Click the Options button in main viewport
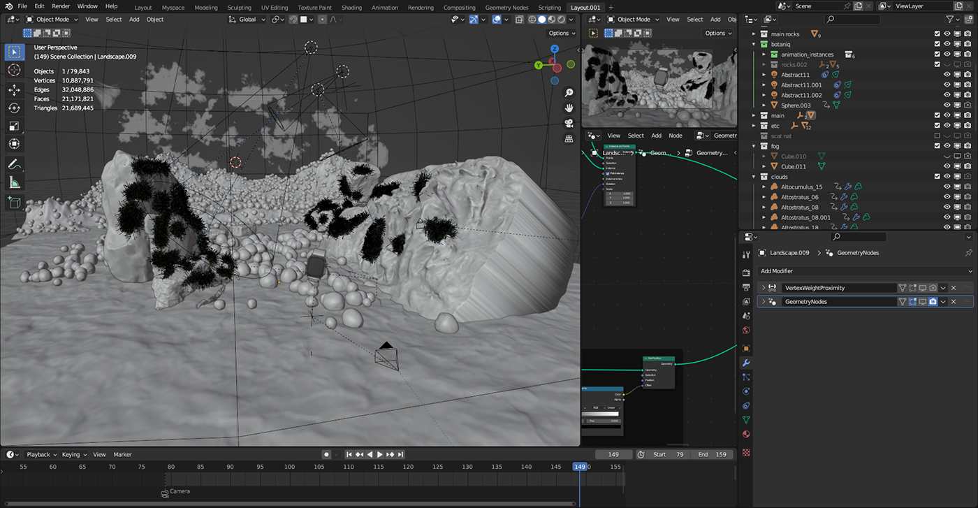The image size is (978, 508). (x=561, y=33)
